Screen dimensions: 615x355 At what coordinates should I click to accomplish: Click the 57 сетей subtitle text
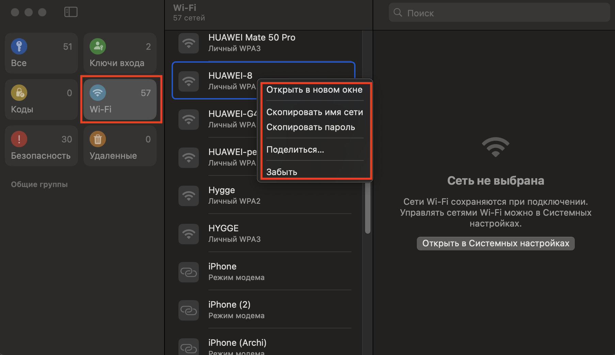189,18
